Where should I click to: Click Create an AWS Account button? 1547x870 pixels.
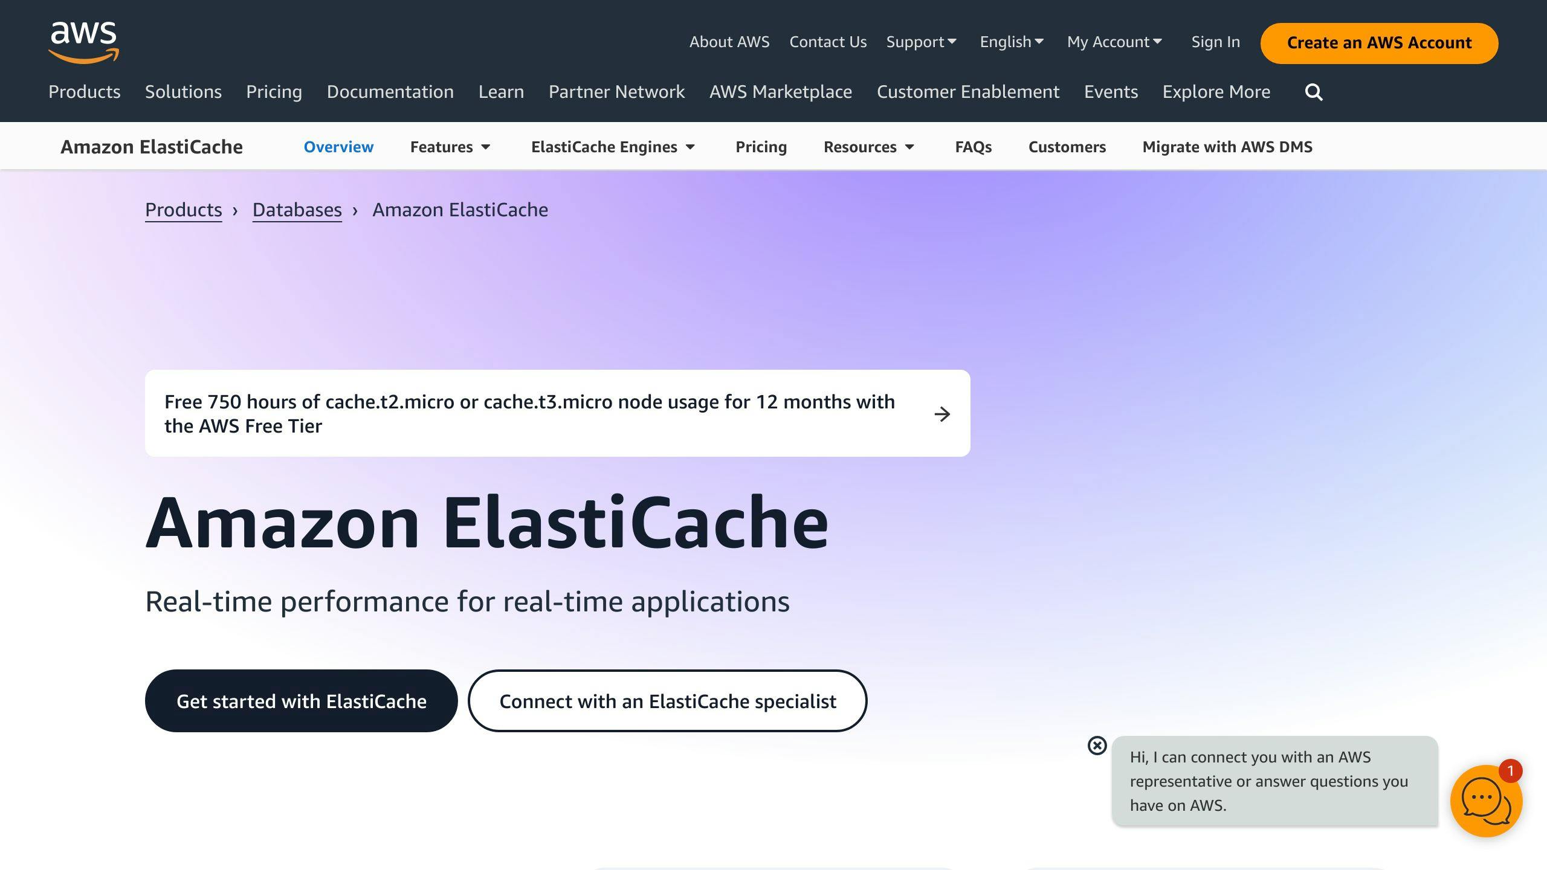(x=1379, y=43)
